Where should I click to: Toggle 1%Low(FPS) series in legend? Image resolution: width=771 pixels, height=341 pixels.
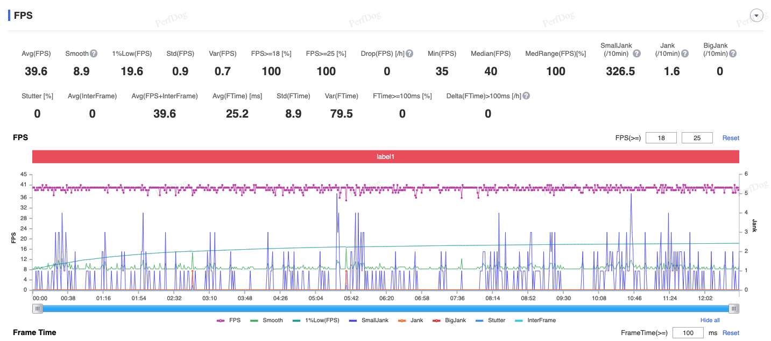coord(316,321)
